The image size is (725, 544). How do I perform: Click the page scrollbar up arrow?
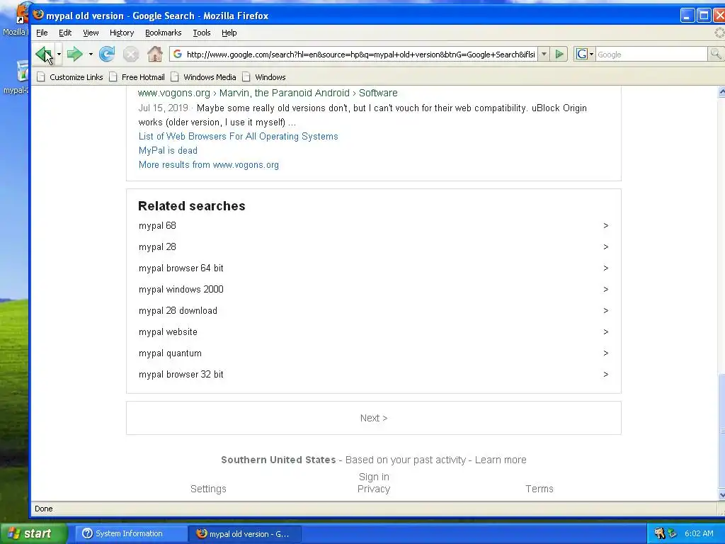click(721, 91)
